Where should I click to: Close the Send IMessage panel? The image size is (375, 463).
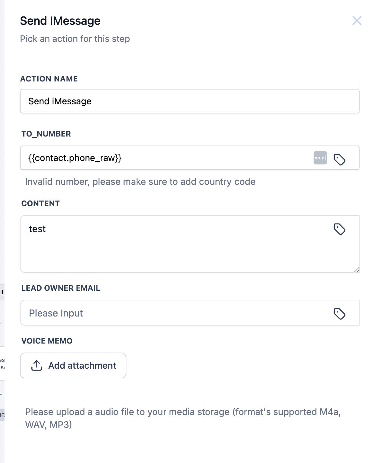[x=357, y=21]
